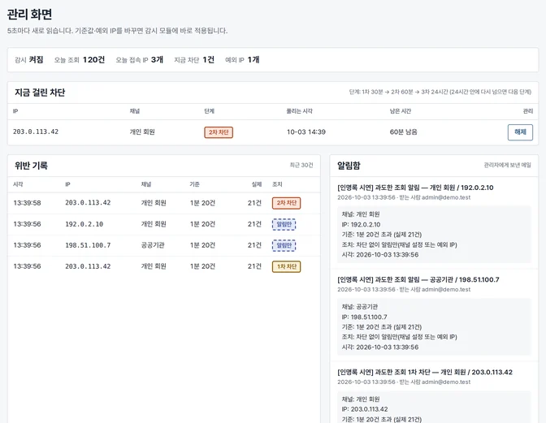546x423 pixels.
Task: Click the 기준 column header in 위반 기록
Action: click(x=195, y=184)
